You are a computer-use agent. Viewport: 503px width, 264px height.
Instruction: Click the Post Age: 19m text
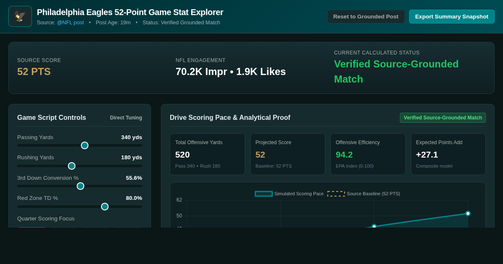click(113, 22)
